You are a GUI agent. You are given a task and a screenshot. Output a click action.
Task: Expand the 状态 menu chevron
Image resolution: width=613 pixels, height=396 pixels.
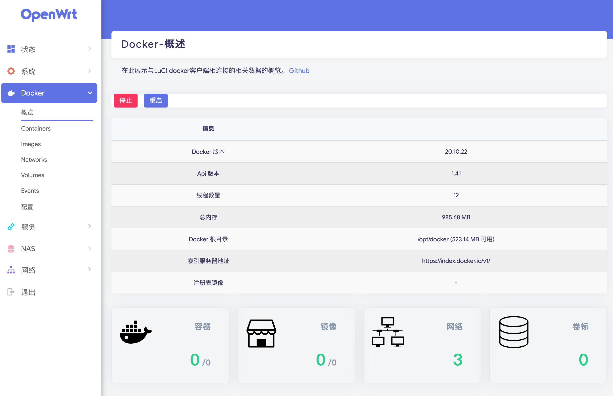click(x=90, y=49)
